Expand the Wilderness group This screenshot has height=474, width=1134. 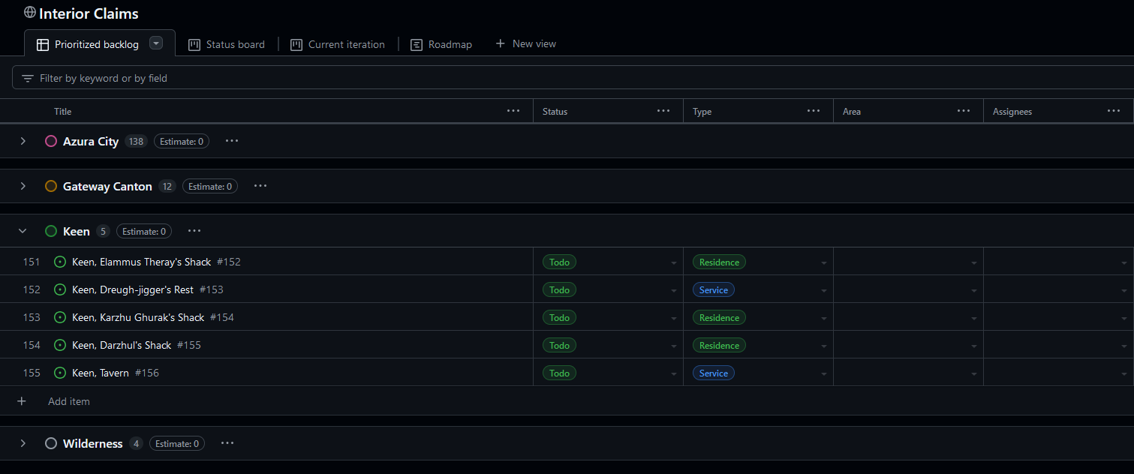(23, 443)
